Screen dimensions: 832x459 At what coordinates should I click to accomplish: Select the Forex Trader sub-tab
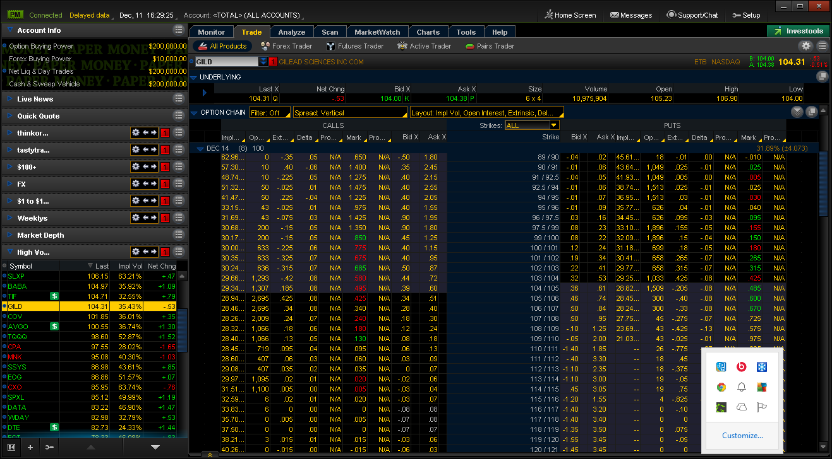[x=286, y=46]
